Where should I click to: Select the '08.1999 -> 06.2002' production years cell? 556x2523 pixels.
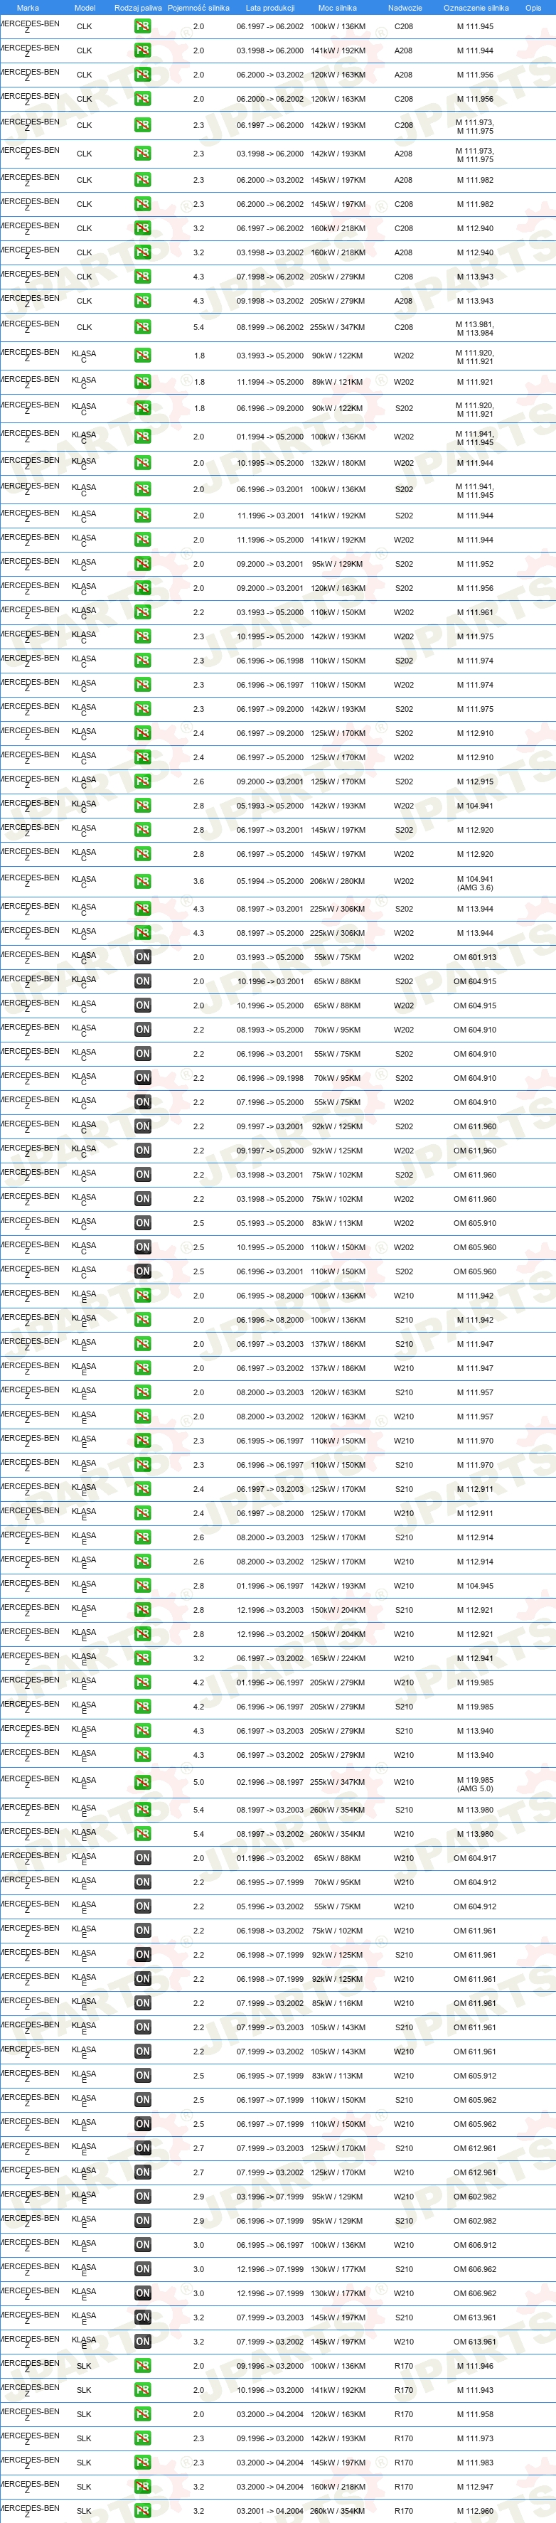[270, 327]
